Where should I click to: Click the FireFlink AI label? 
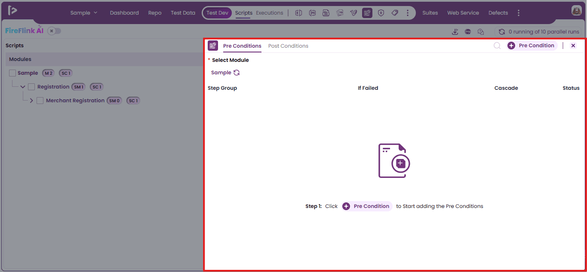pyautogui.click(x=25, y=31)
